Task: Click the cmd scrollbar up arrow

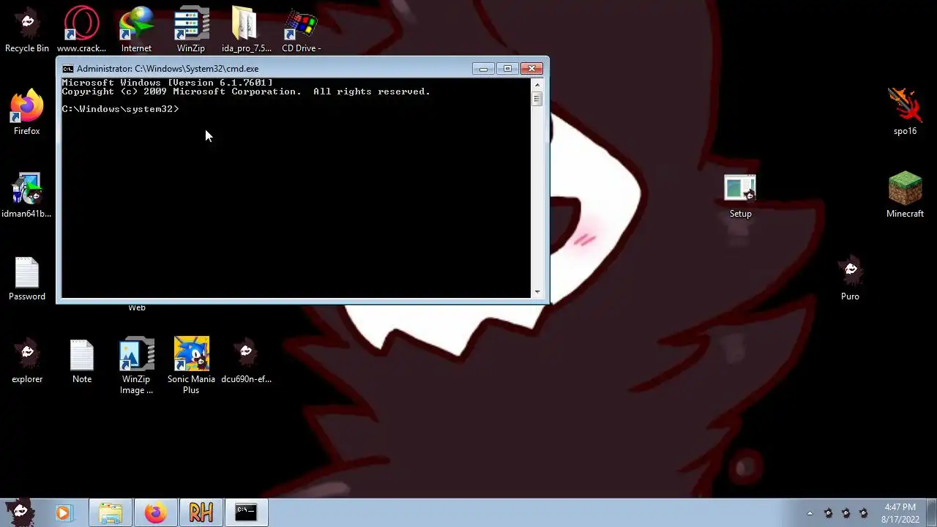Action: [537, 84]
